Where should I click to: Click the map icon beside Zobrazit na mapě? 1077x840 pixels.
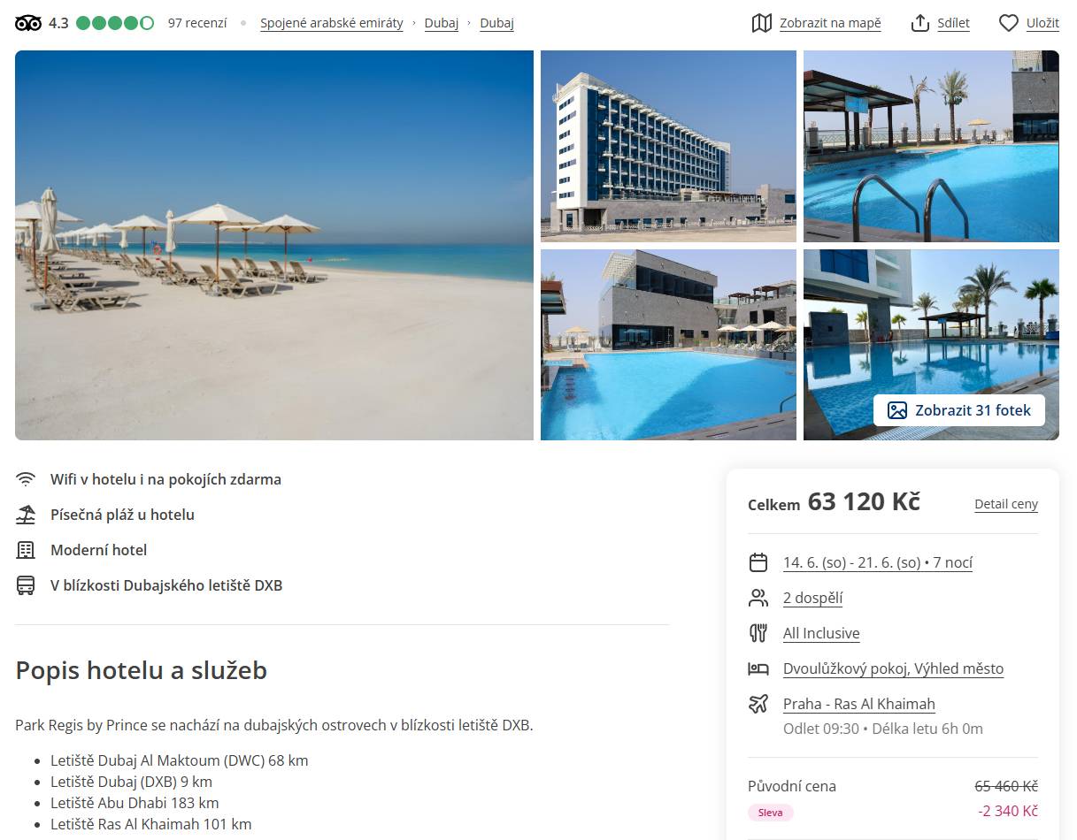click(x=762, y=23)
